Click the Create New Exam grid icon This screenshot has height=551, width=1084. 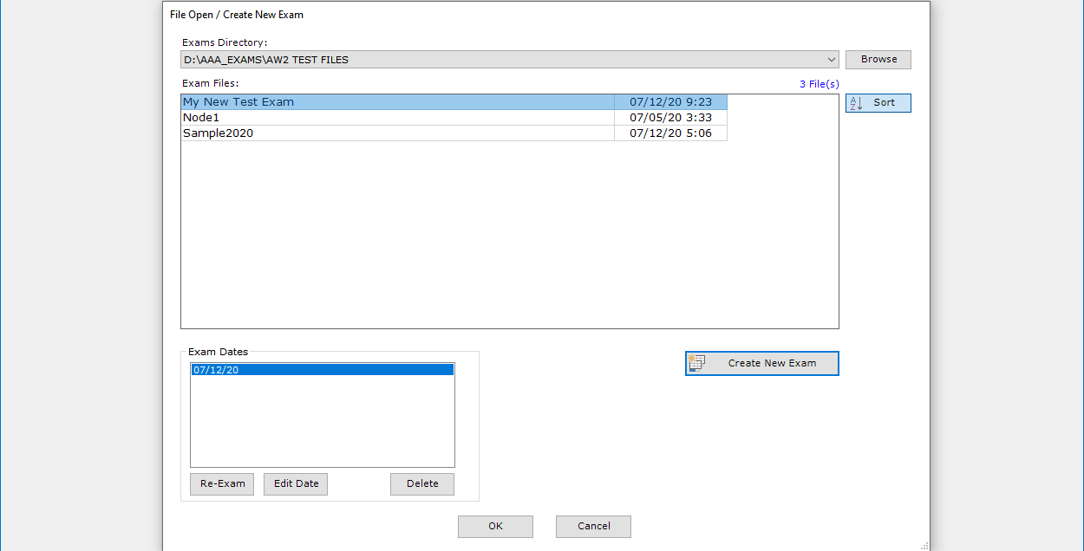(696, 364)
